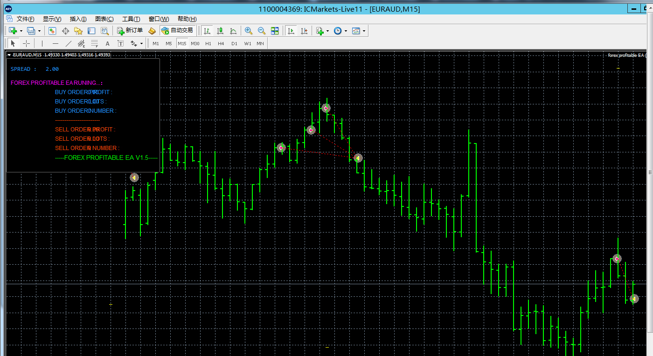The image size is (653, 356).
Task: Expand the new chart dropdown arrow
Action: (x=21, y=31)
